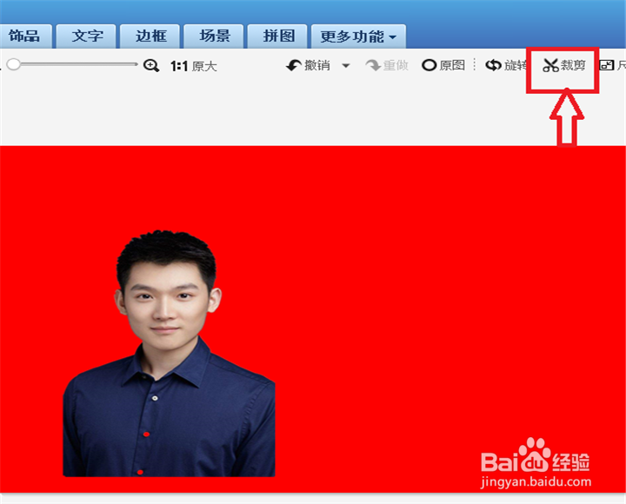Expand the 更多功能 dropdown tab

(358, 36)
